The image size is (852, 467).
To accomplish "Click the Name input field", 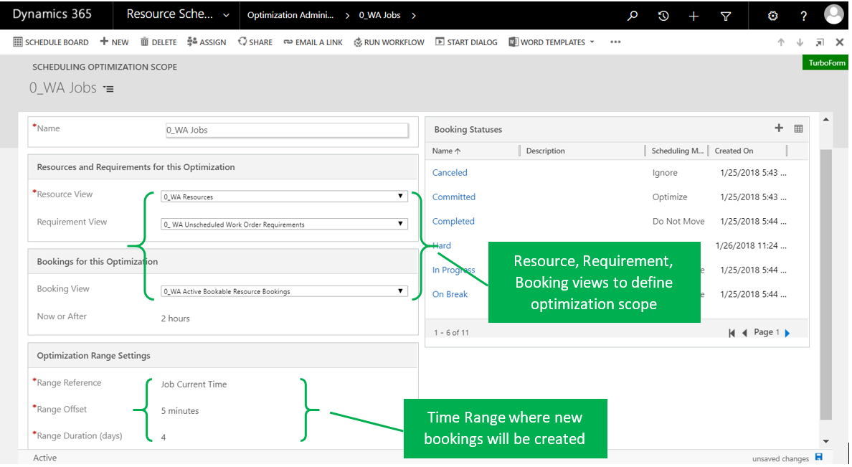I will (286, 131).
